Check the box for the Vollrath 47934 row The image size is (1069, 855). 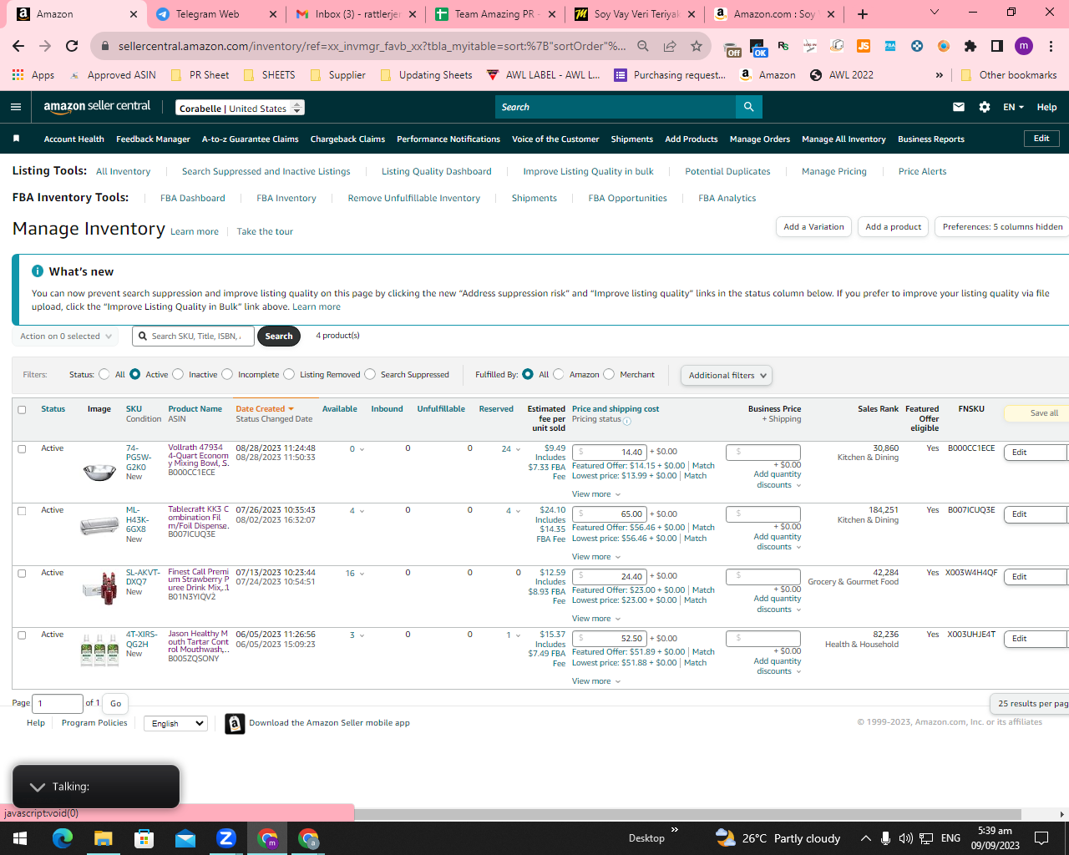point(22,448)
